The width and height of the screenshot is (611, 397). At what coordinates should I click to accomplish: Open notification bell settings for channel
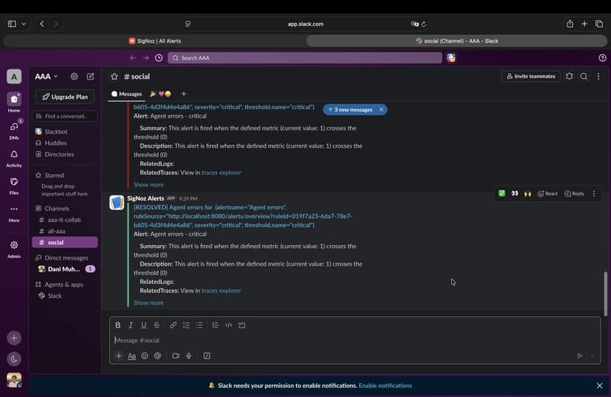pos(569,76)
